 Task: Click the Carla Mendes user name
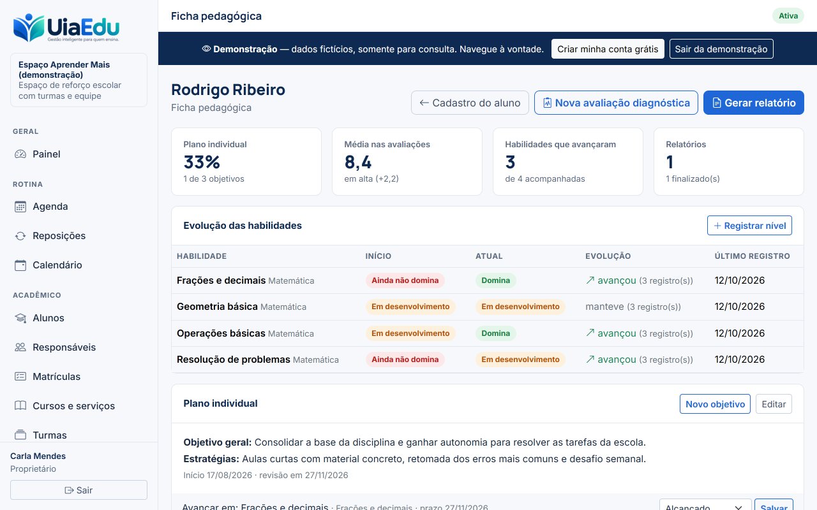click(x=38, y=456)
